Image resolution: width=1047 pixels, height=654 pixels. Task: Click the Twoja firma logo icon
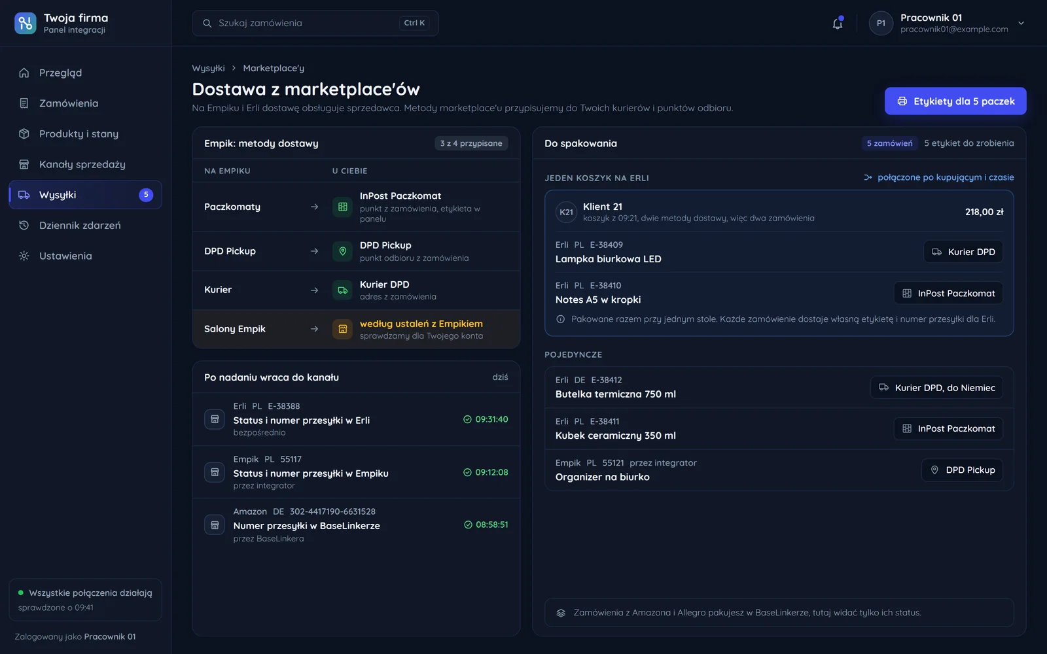pyautogui.click(x=26, y=23)
